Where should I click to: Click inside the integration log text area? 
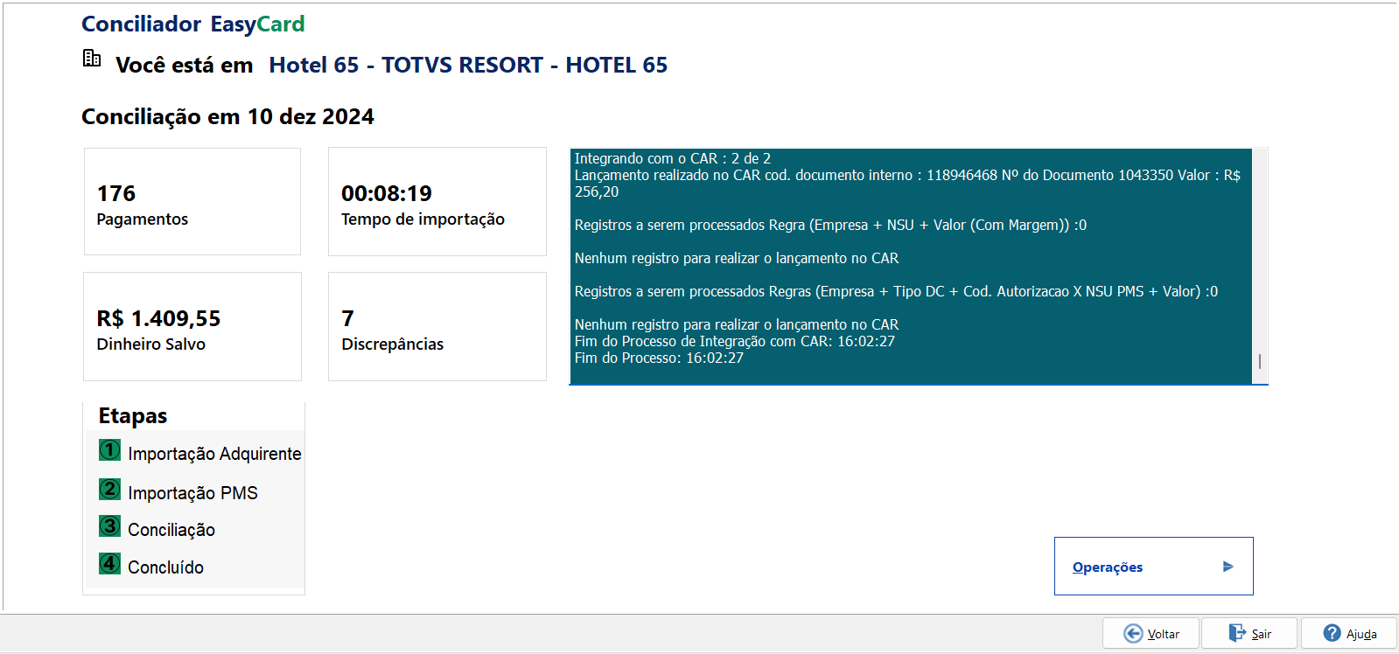point(911,266)
